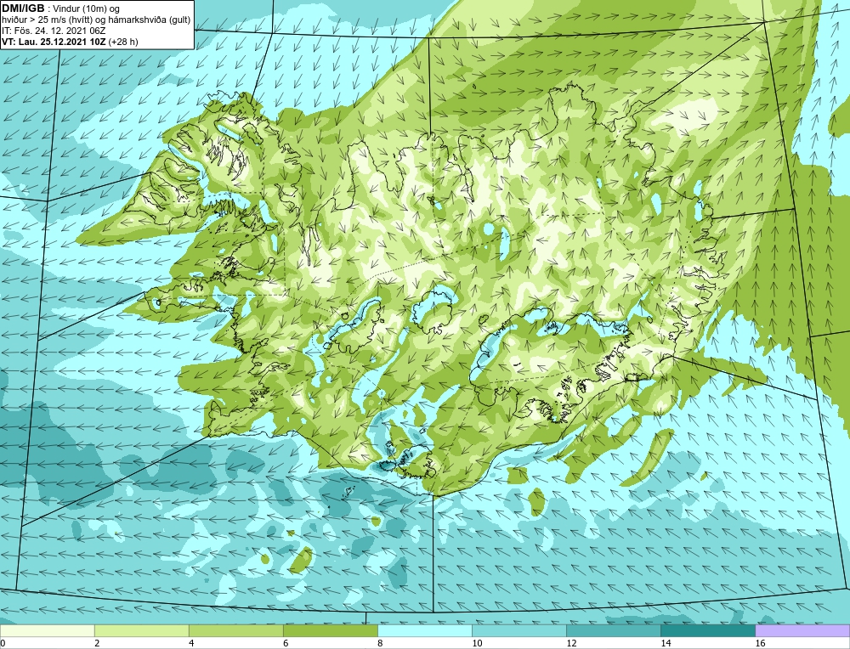The width and height of the screenshot is (850, 649).
Task: Click the legend tick label '6'
Action: click(x=286, y=643)
